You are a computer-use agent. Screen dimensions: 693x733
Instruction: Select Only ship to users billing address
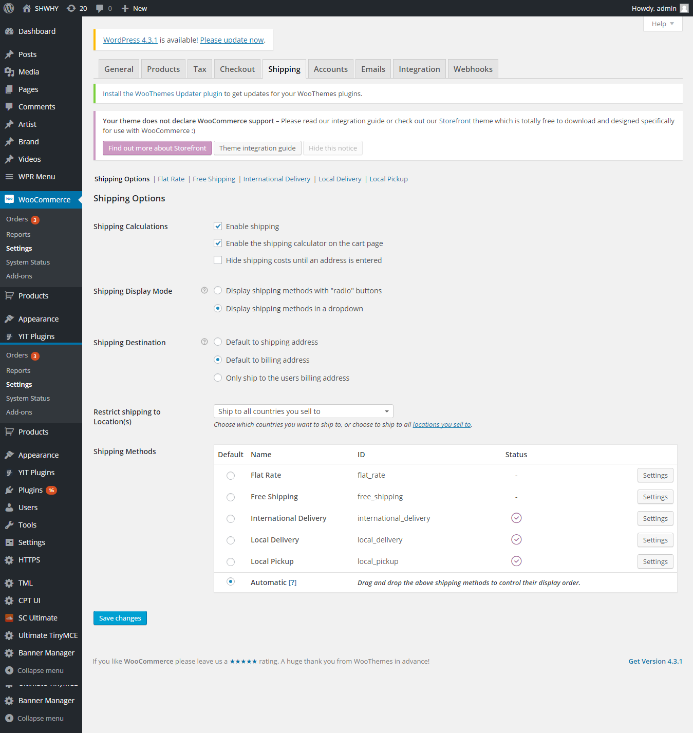(x=218, y=378)
